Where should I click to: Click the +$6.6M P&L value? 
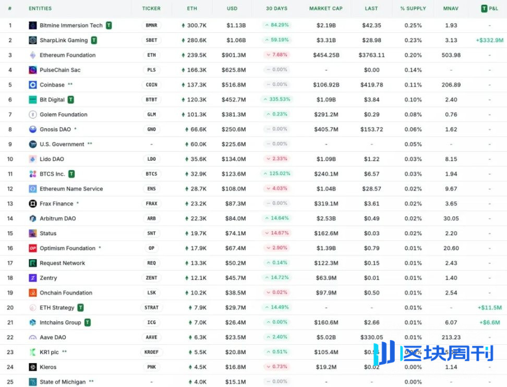[x=490, y=323]
